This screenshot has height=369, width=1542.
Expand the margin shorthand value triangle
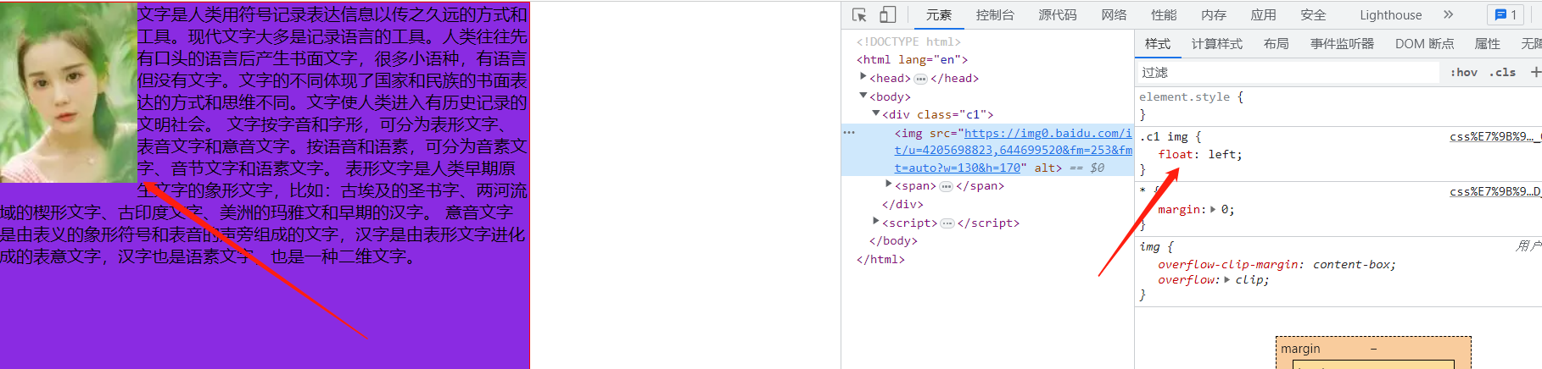pos(1213,209)
